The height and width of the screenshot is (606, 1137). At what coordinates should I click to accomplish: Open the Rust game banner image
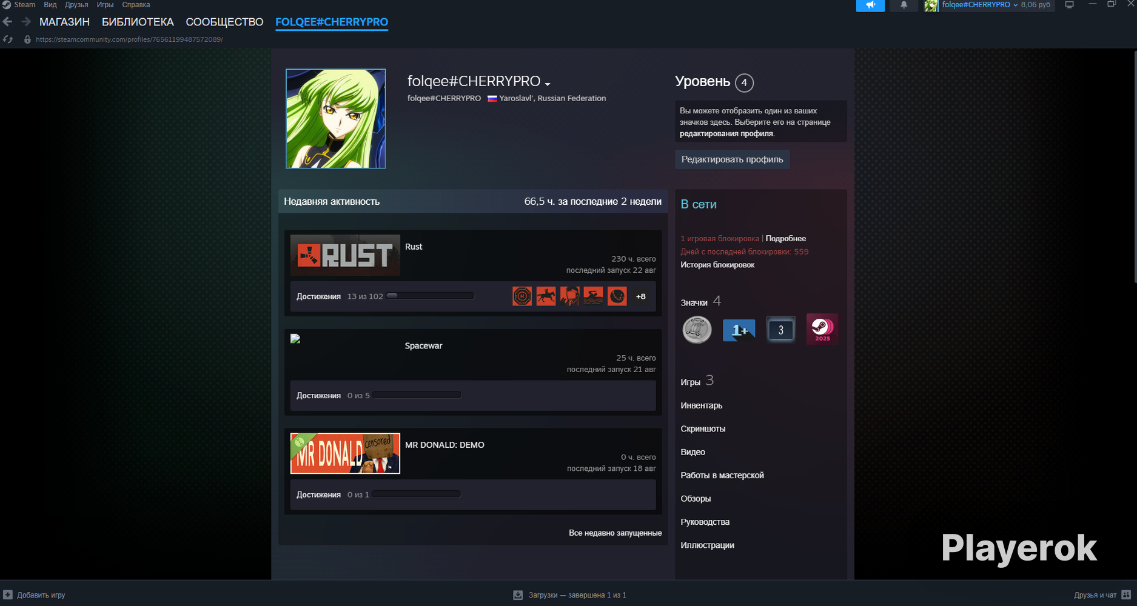coord(345,255)
